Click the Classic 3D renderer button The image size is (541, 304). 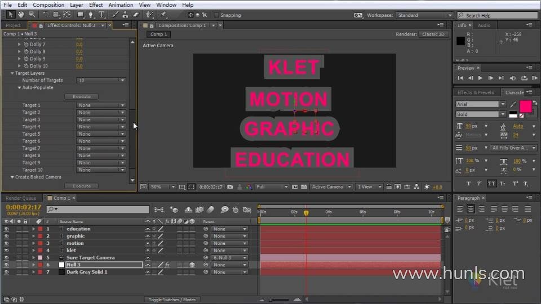point(433,34)
